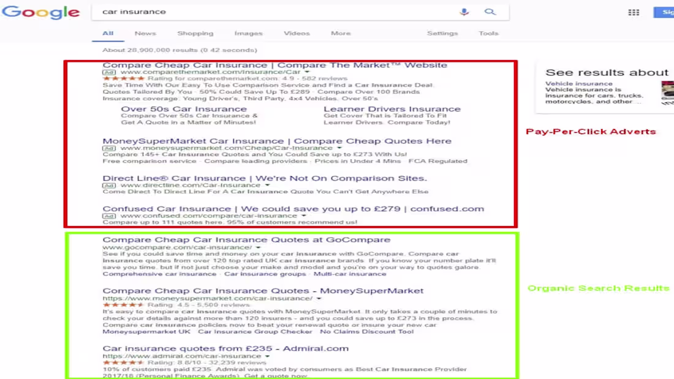Click star rating on MoneySuperMarket organic result
Screen dimensions: 674x379
coord(123,305)
